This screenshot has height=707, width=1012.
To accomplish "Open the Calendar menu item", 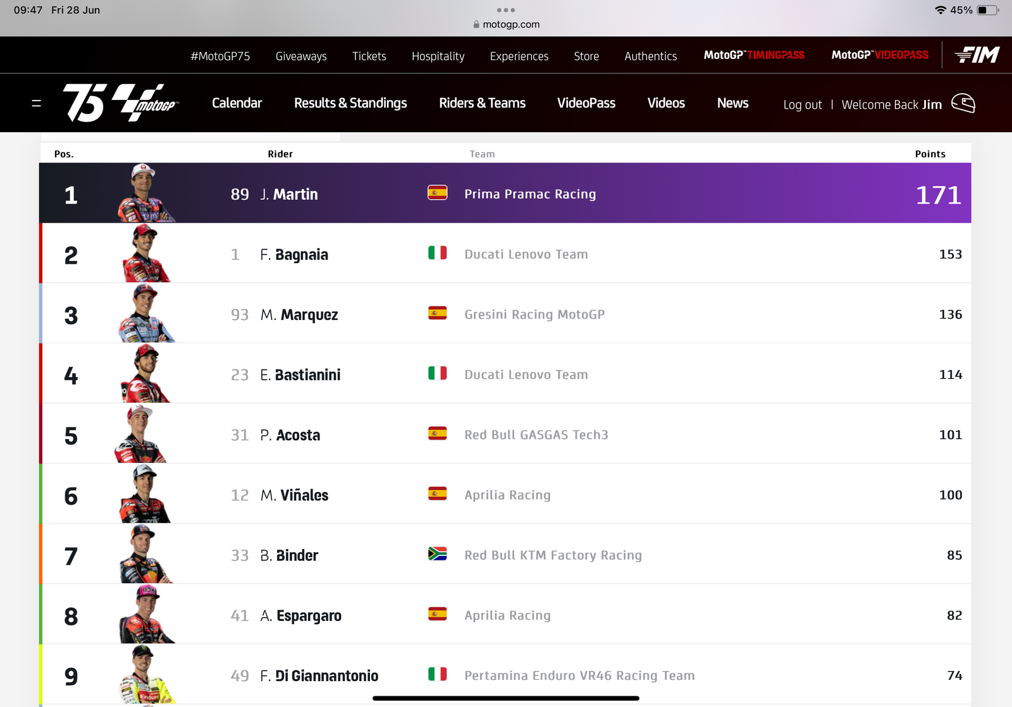I will (237, 103).
